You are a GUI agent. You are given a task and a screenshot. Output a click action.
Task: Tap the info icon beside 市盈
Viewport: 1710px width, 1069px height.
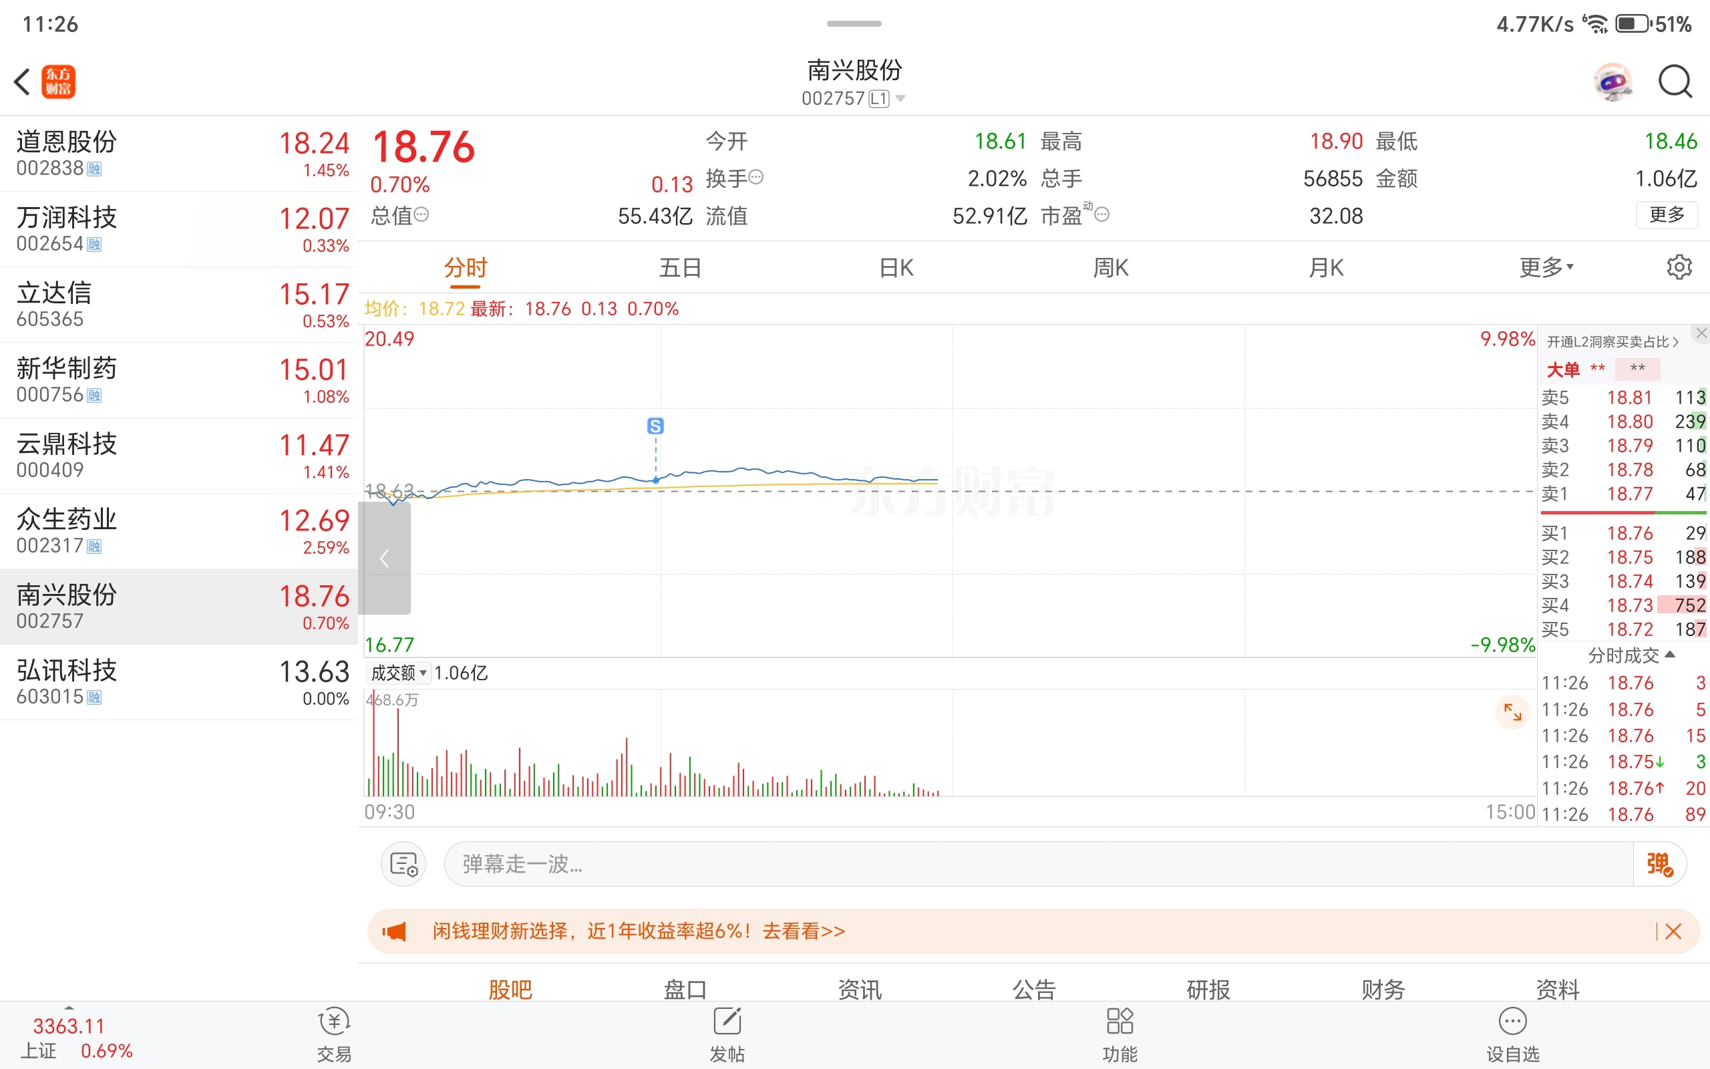coord(1101,214)
